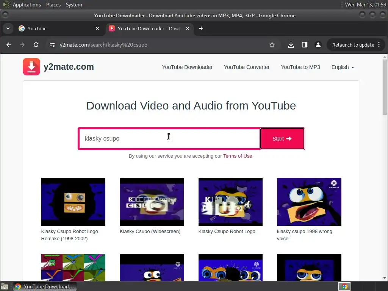The height and width of the screenshot is (291, 388).
Task: Expand the English language dropdown
Action: (343, 67)
